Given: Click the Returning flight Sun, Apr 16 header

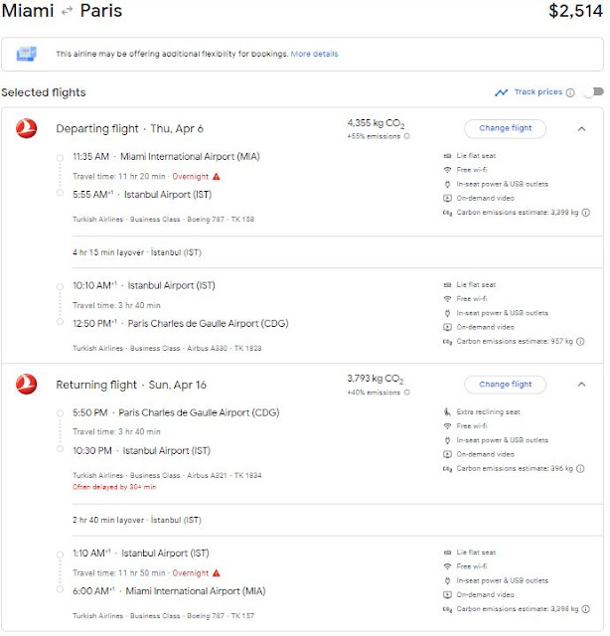Looking at the screenshot, I should (x=131, y=385).
